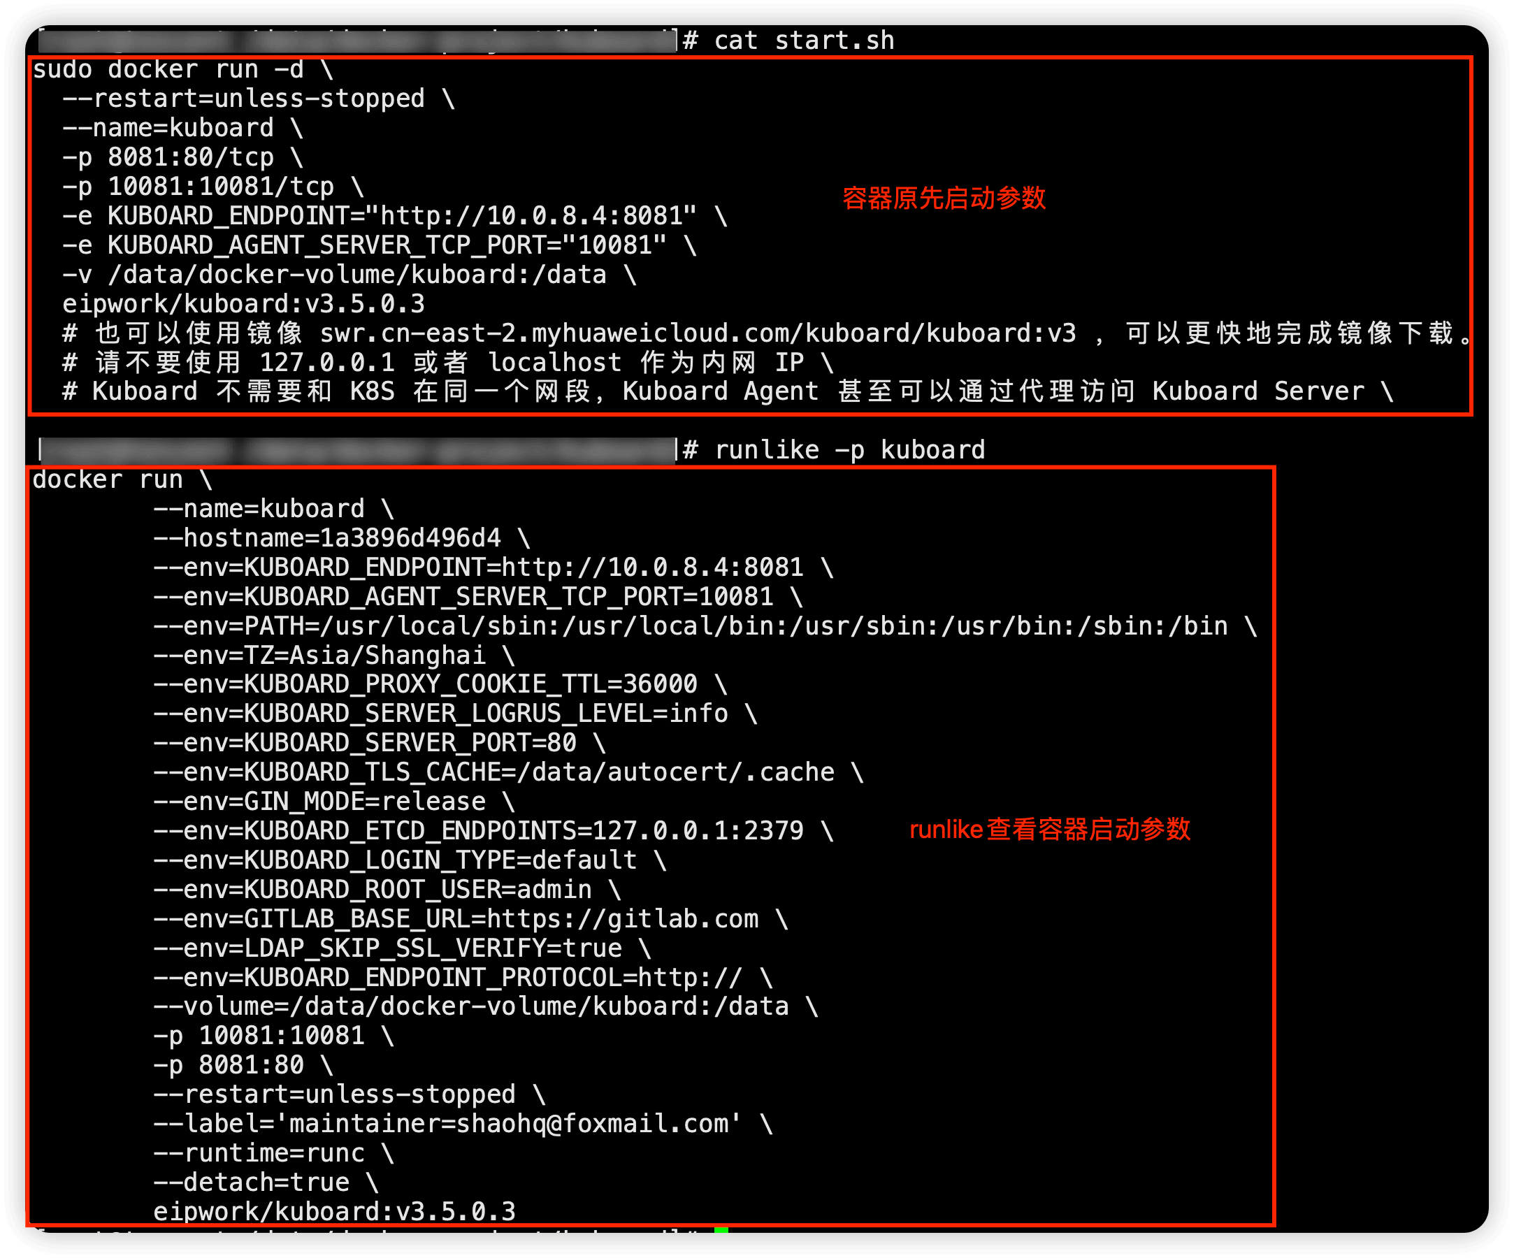Click 'eipwork/kuboard:v3.5.0.3' in runlike output
This screenshot has height=1258, width=1514.
[335, 1213]
